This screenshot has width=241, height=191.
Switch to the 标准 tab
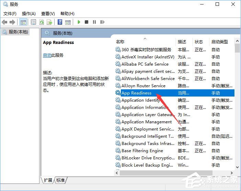tap(60, 180)
